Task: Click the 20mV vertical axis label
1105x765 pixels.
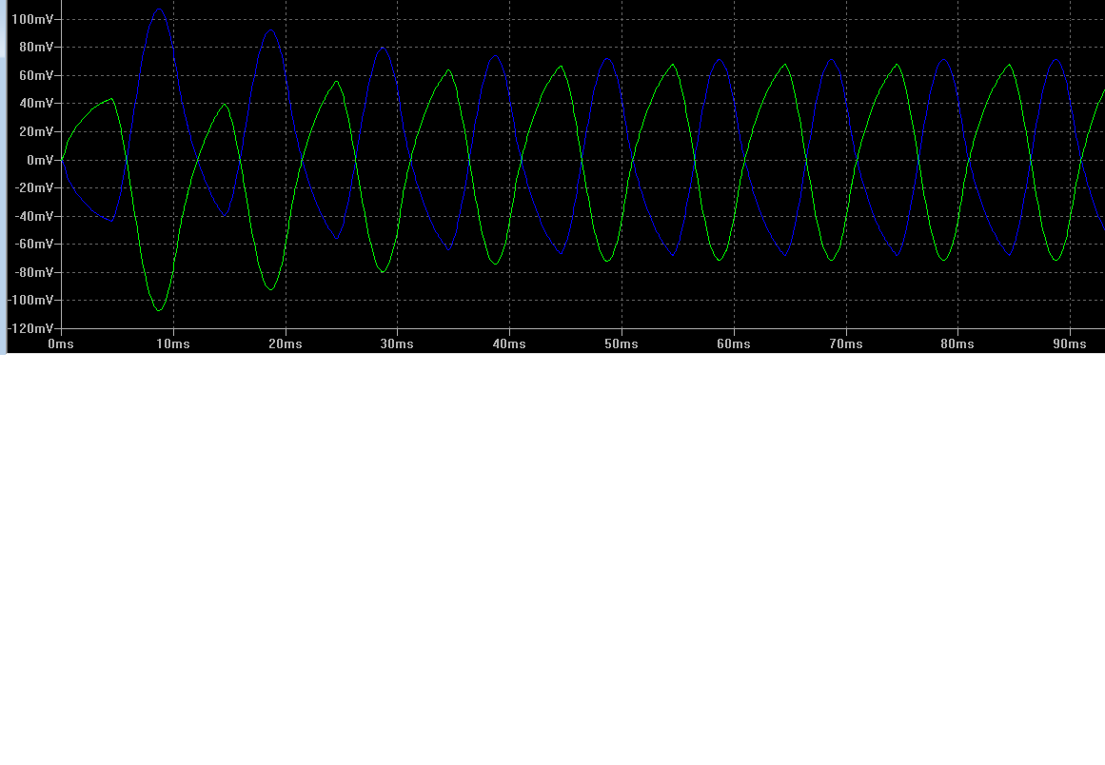Action: (36, 131)
